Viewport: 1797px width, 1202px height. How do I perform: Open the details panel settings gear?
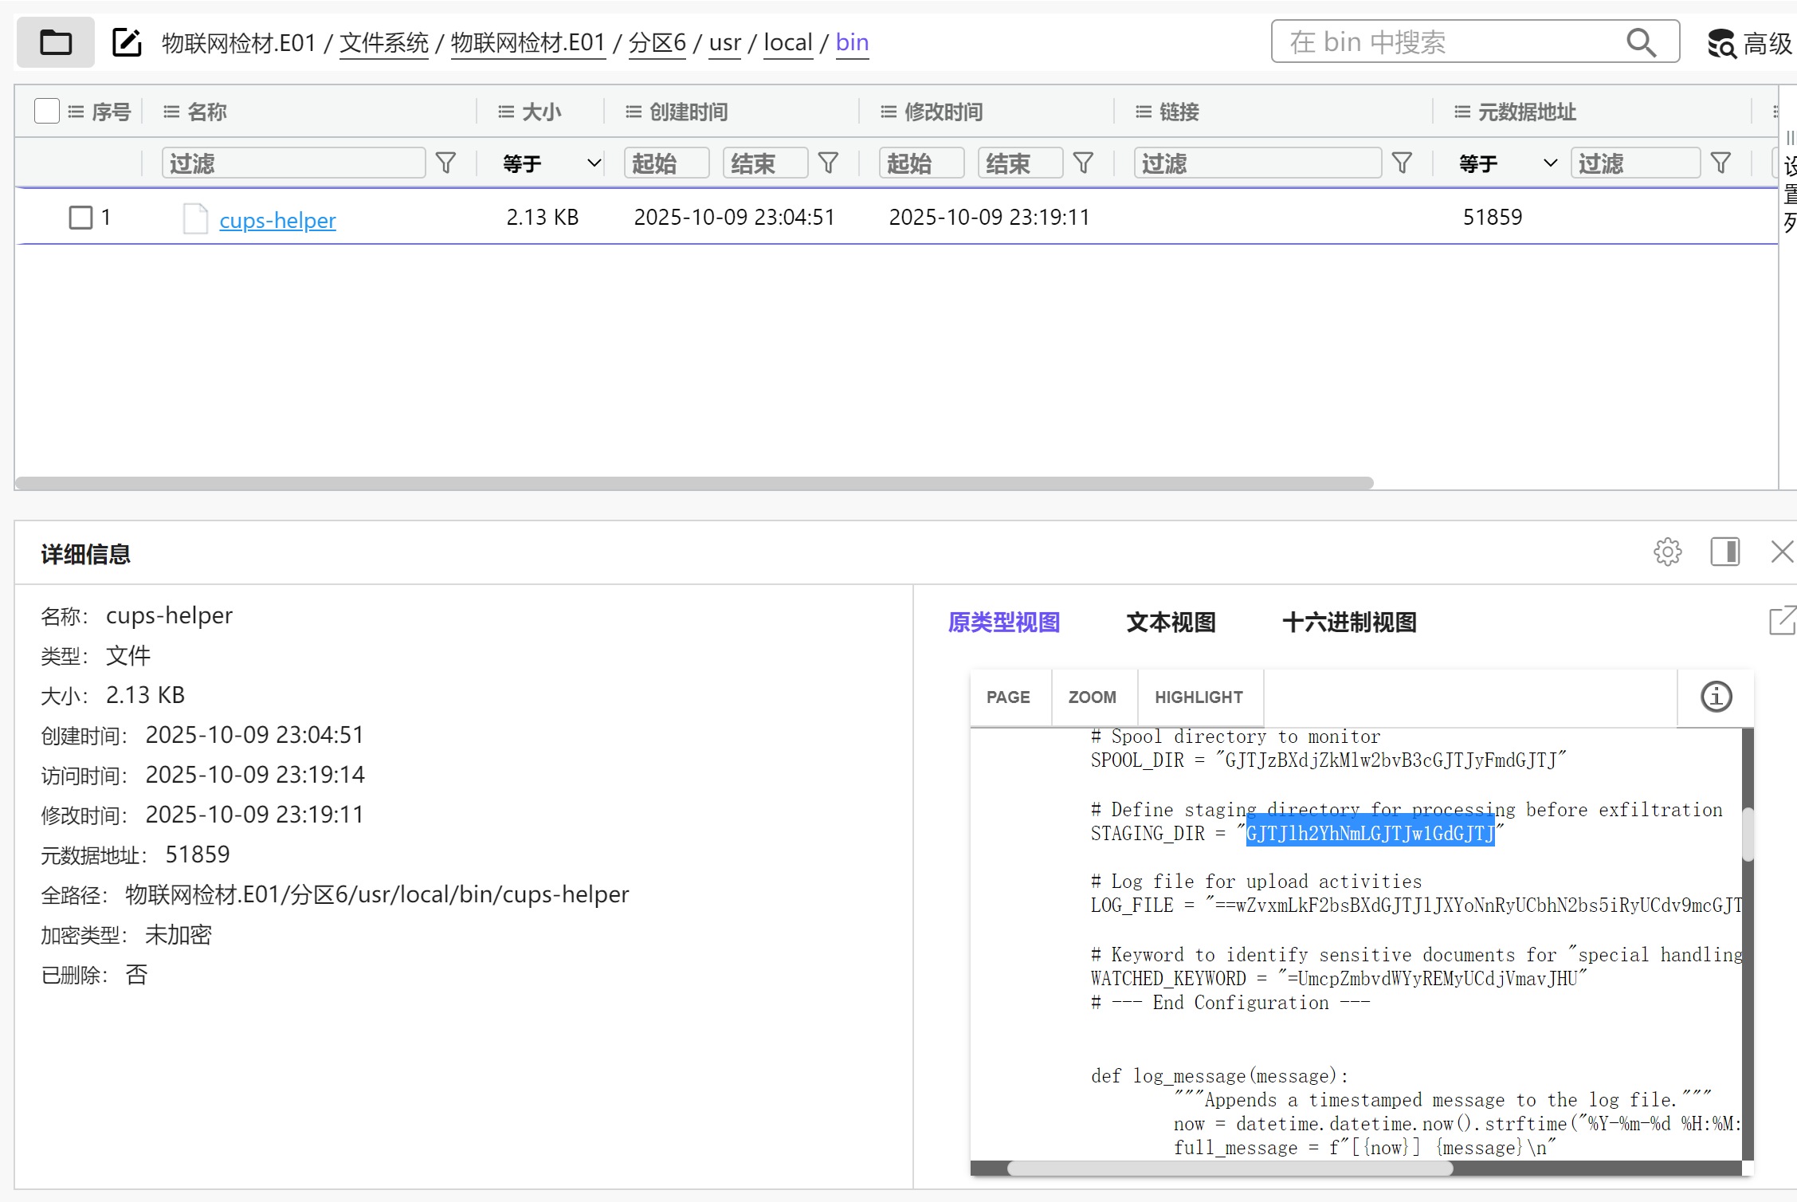click(x=1667, y=552)
